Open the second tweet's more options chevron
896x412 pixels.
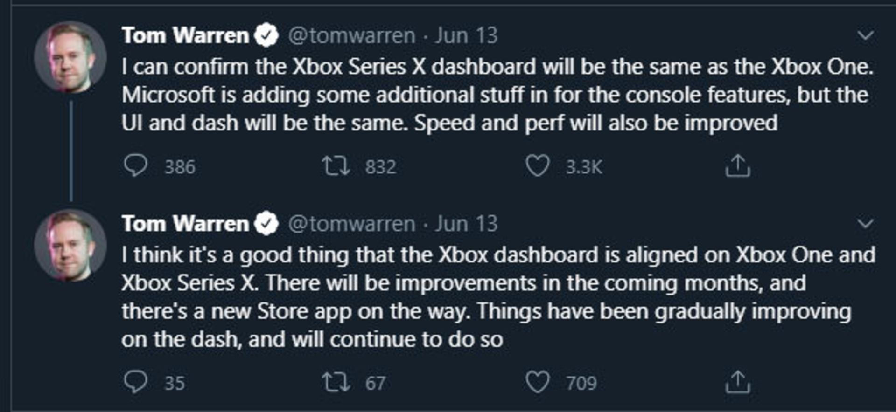[865, 224]
